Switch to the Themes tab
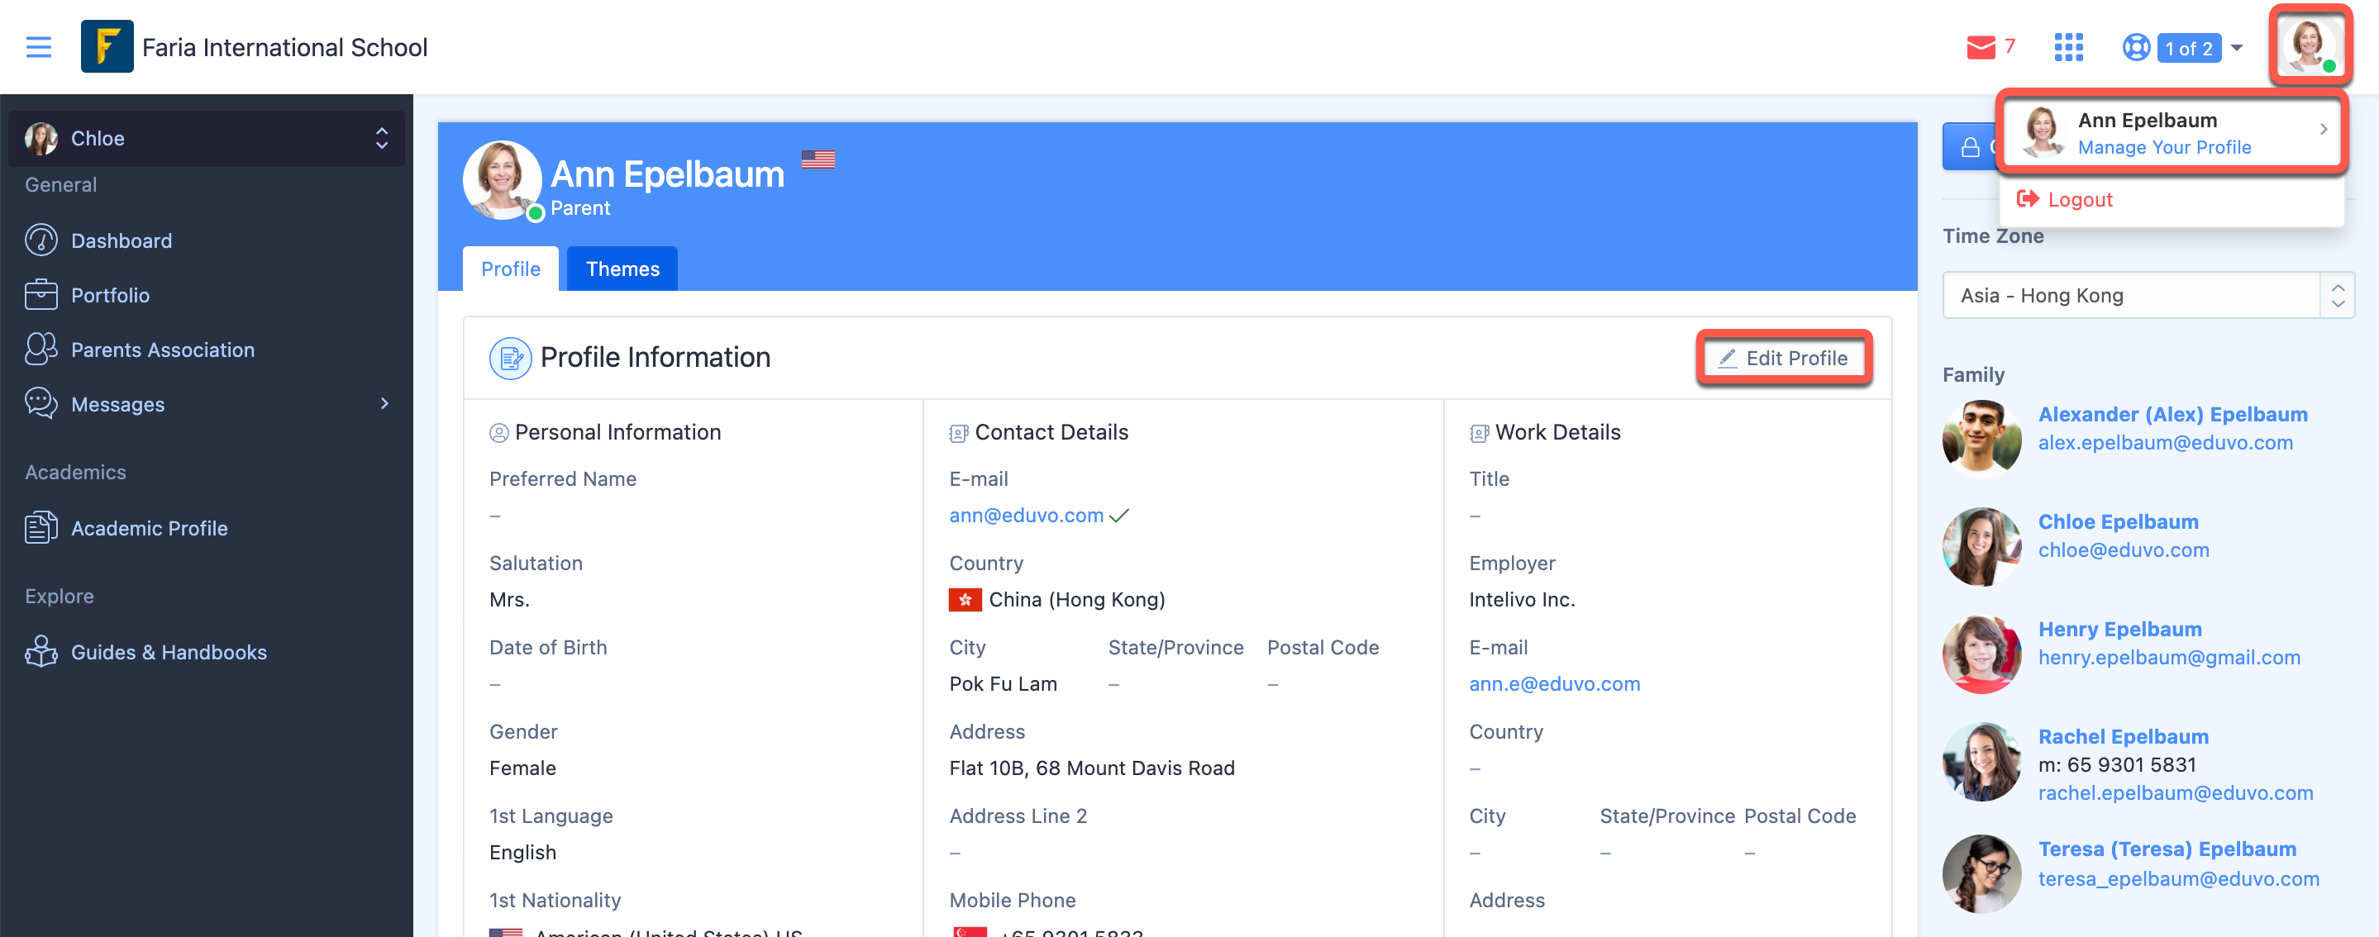 coord(622,269)
